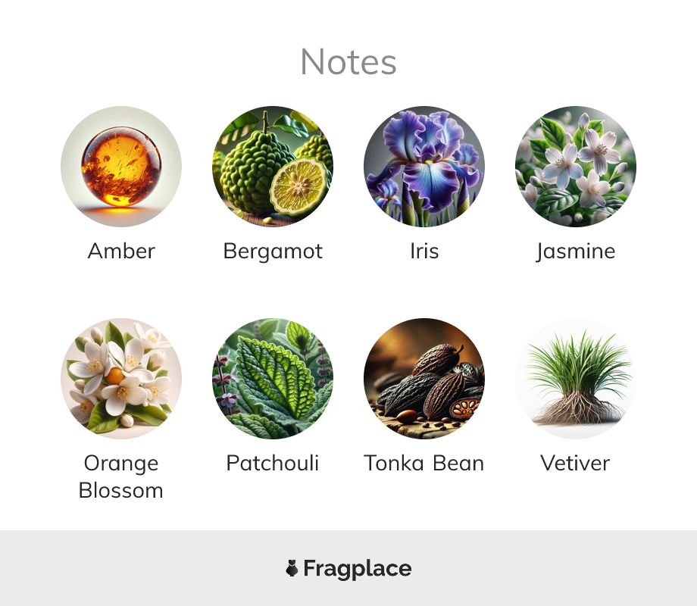This screenshot has width=697, height=606.
Task: Open the Jasmine text label
Action: 576,252
